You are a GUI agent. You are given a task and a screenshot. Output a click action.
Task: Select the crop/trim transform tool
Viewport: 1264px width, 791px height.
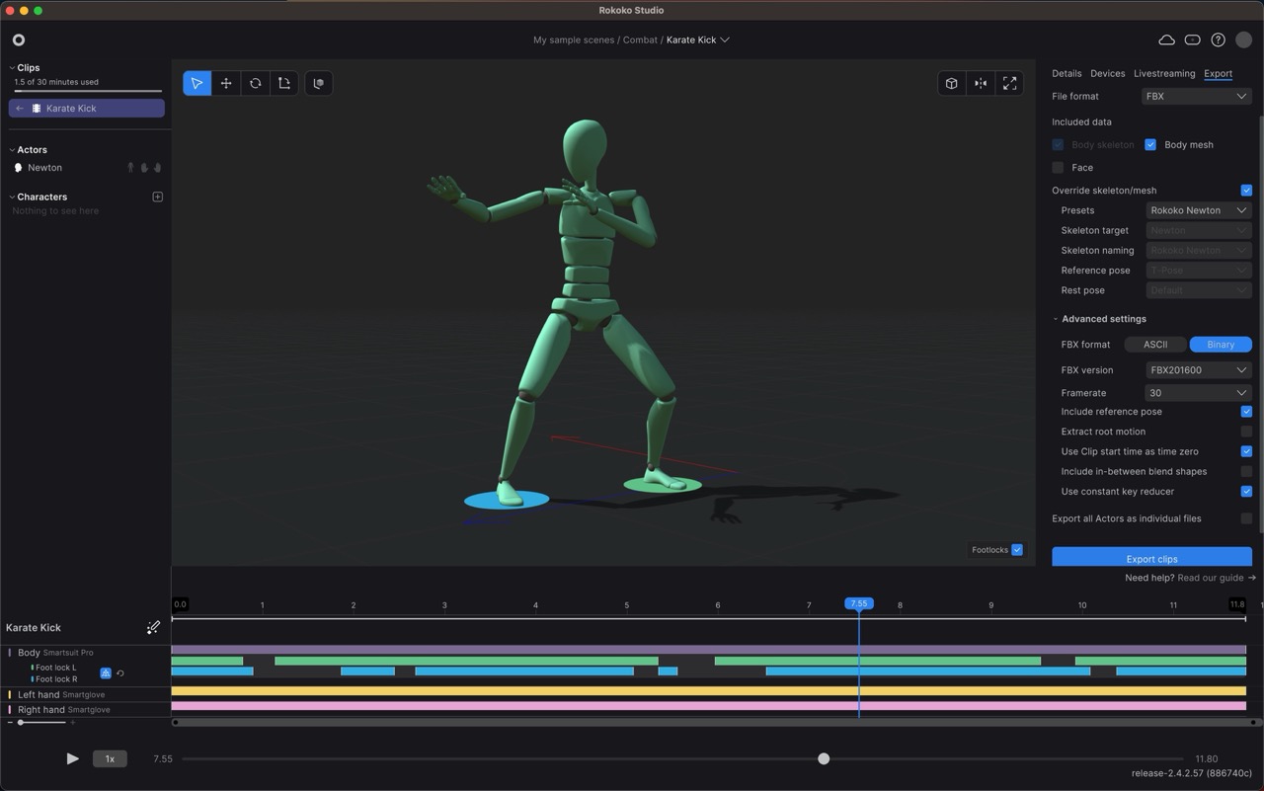click(x=283, y=83)
